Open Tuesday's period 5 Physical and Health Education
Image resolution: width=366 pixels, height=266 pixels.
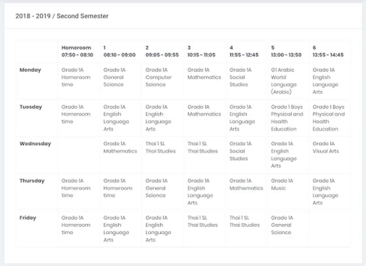(x=287, y=118)
